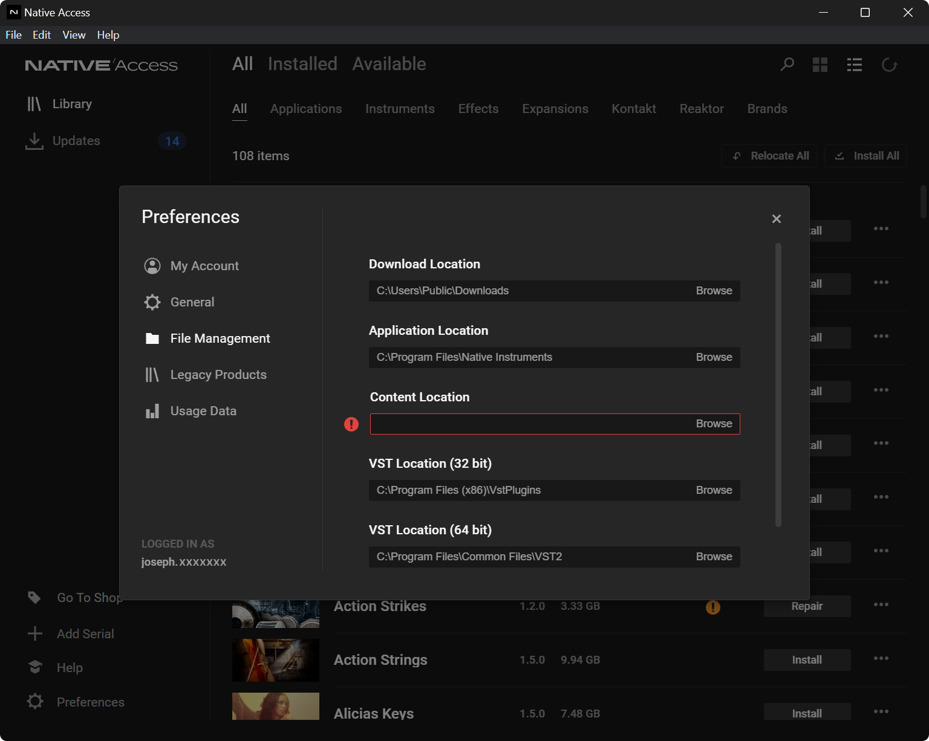Switch to grid view icon

click(820, 65)
